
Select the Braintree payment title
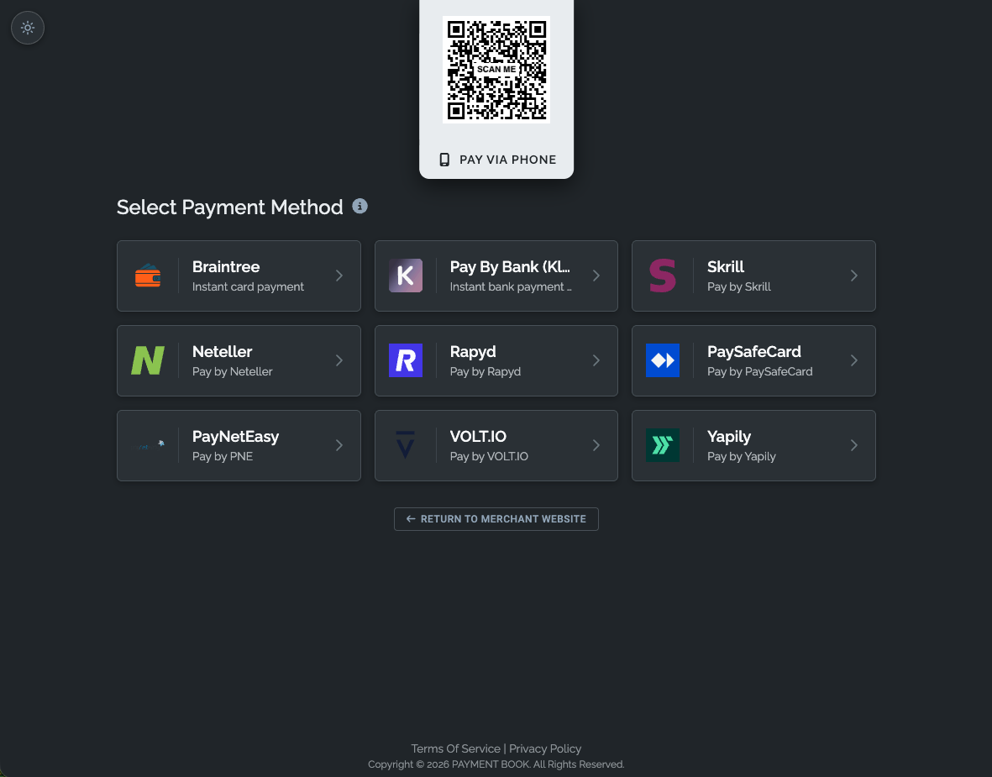[226, 267]
